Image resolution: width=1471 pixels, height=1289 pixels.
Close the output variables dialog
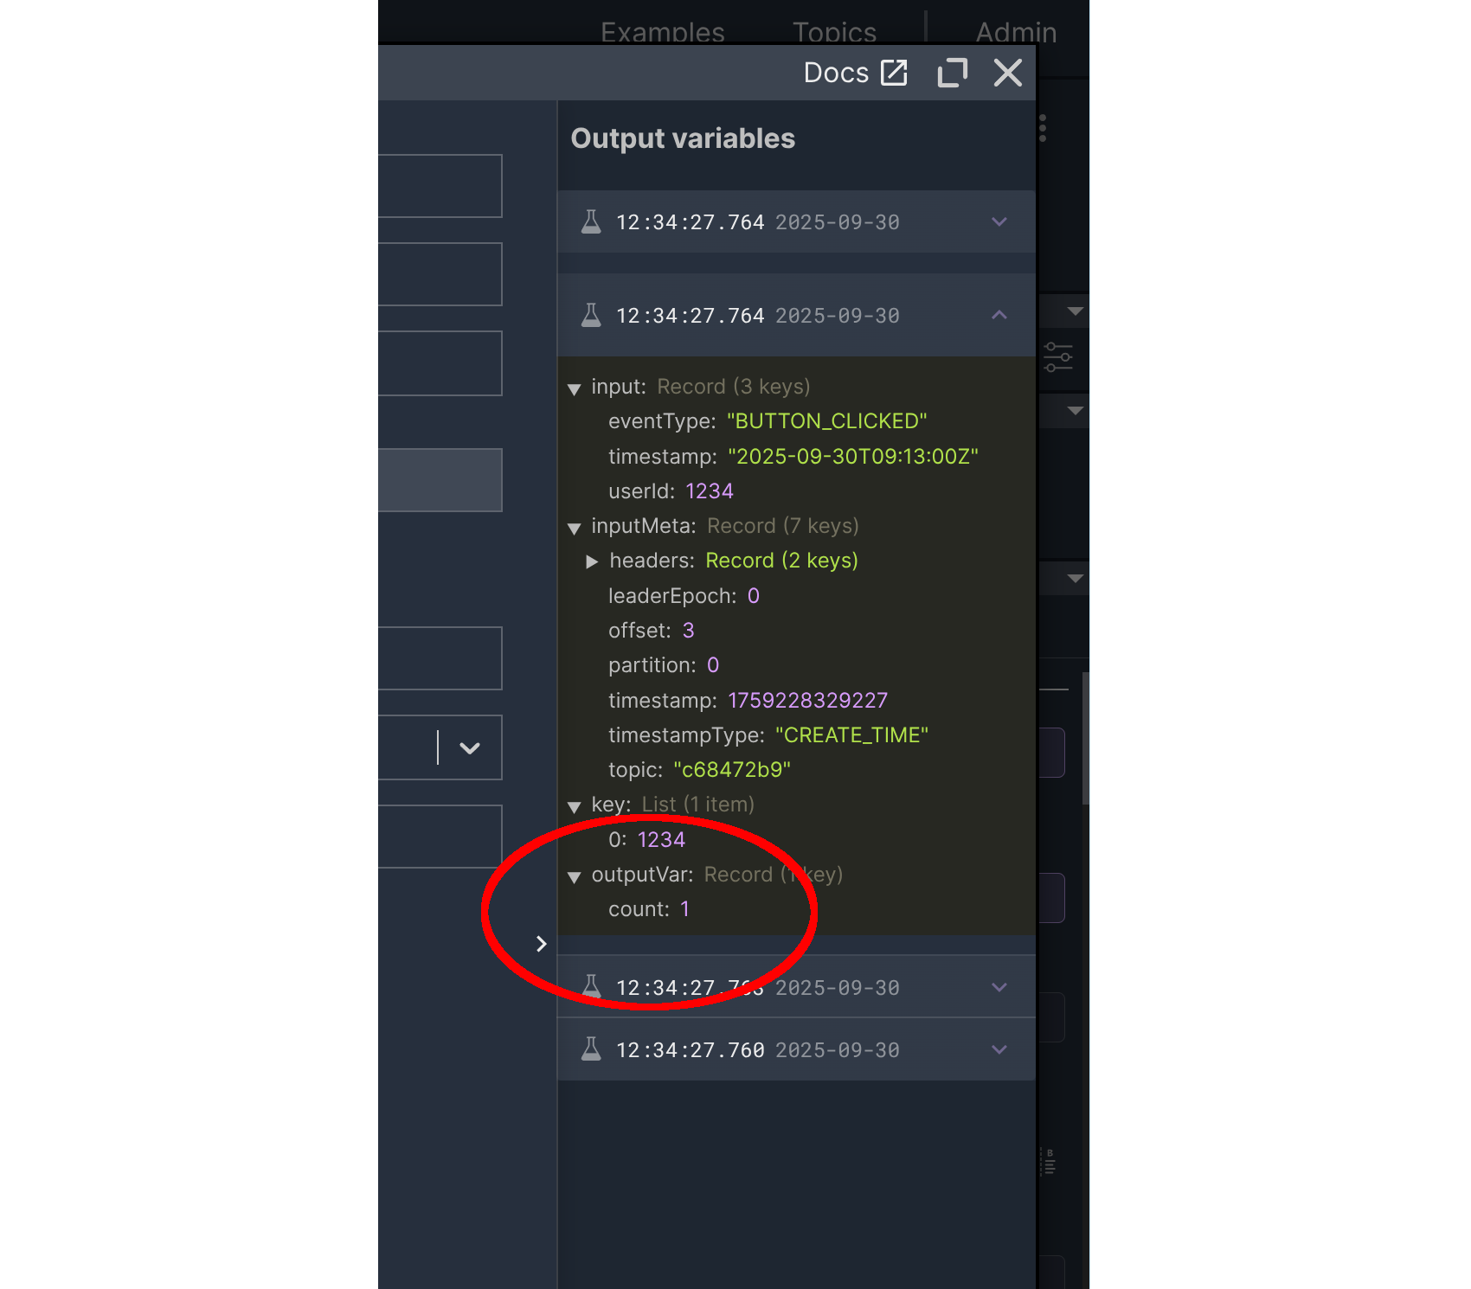tap(1007, 73)
